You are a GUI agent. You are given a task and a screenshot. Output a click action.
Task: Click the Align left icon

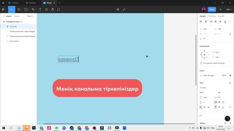coord(201,22)
